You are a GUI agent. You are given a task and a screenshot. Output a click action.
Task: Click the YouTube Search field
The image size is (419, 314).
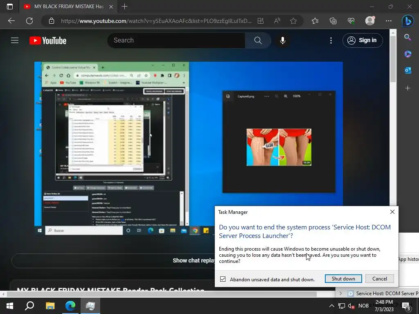pos(176,40)
